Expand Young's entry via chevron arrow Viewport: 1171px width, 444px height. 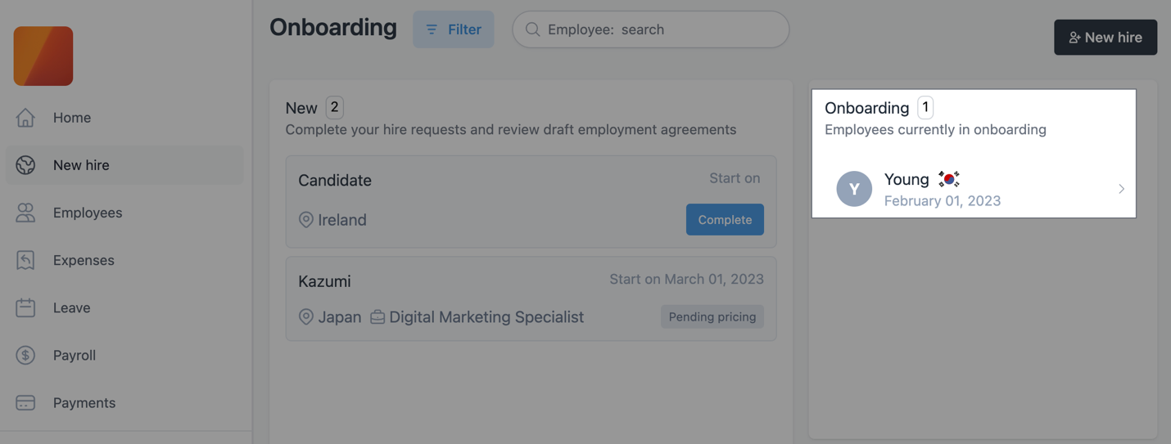[x=1121, y=189]
